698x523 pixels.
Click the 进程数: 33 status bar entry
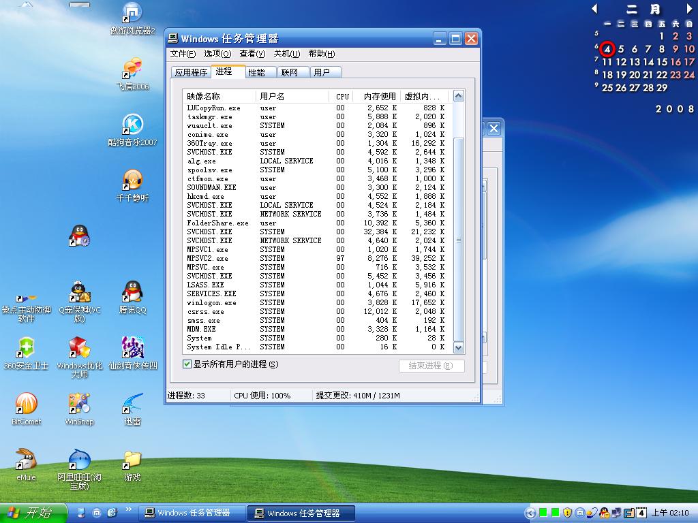pos(187,396)
